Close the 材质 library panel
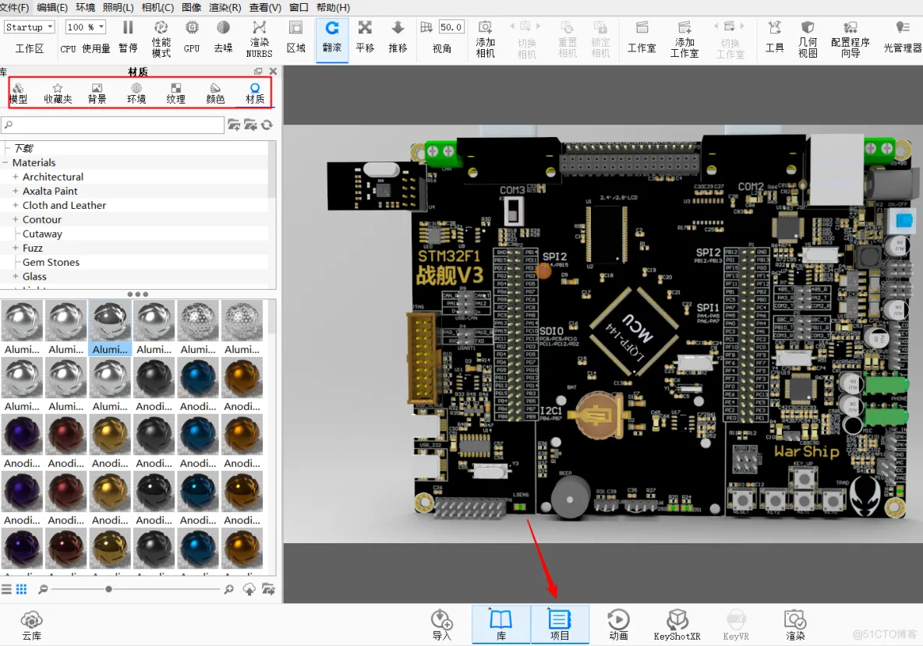923x646 pixels. pos(273,71)
